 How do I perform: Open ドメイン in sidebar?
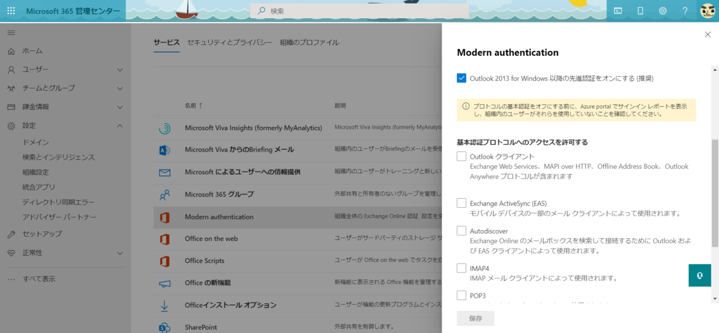coord(36,143)
